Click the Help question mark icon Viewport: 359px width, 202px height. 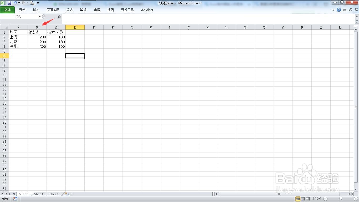pyautogui.click(x=339, y=10)
